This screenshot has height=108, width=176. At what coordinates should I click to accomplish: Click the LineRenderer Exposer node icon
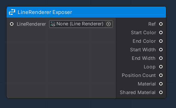(x=12, y=12)
